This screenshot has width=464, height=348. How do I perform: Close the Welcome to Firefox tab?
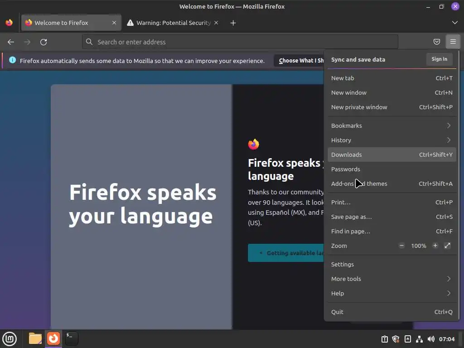(114, 23)
